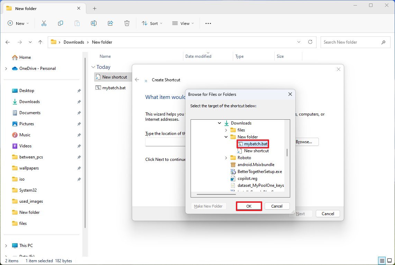Click the Copy icon in the toolbar
Image resolution: width=395 pixels, height=265 pixels.
tap(60, 23)
